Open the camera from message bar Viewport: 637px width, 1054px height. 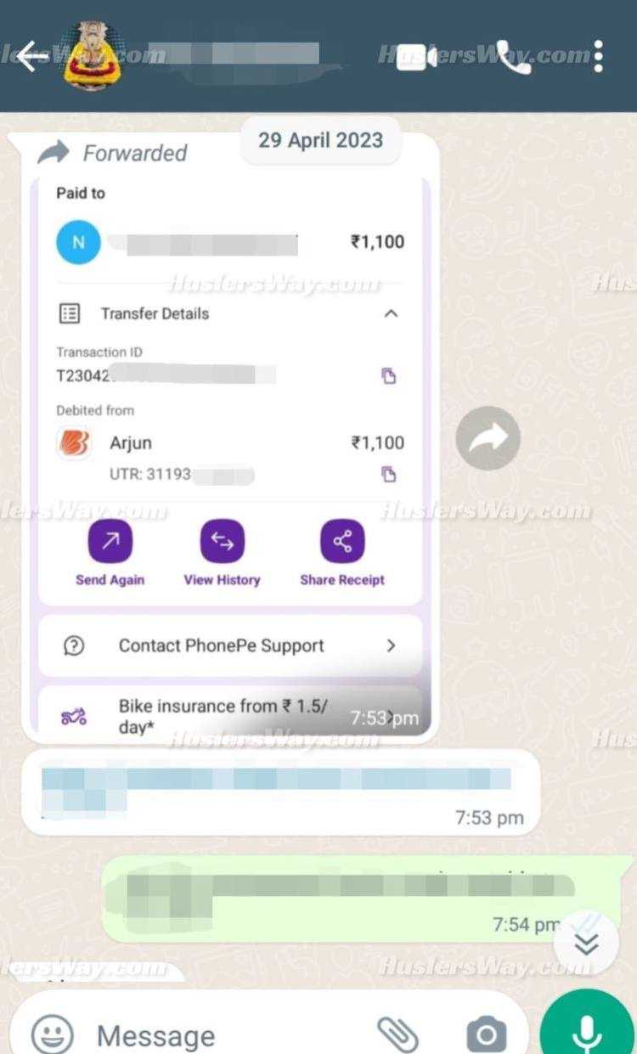[487, 1034]
